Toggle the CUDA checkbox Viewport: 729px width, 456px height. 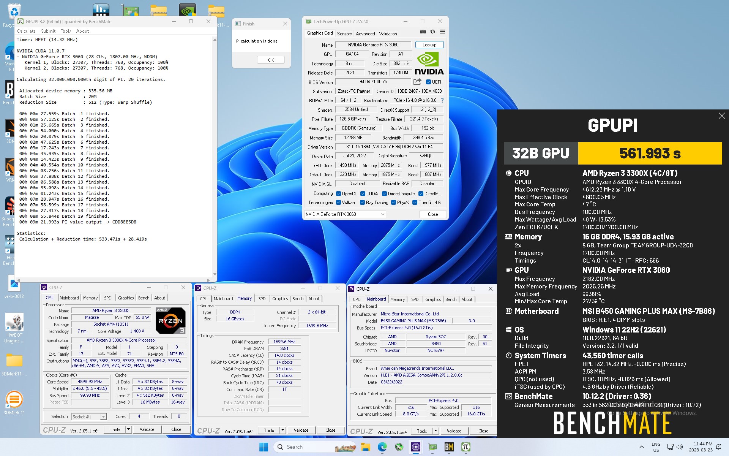363,194
